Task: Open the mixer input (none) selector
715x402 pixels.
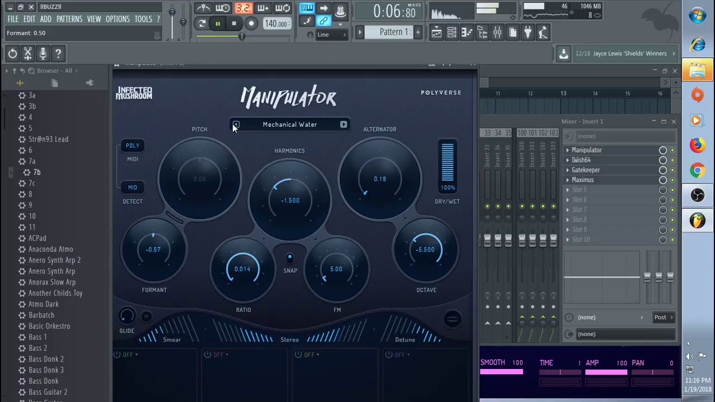Action: 625,136
